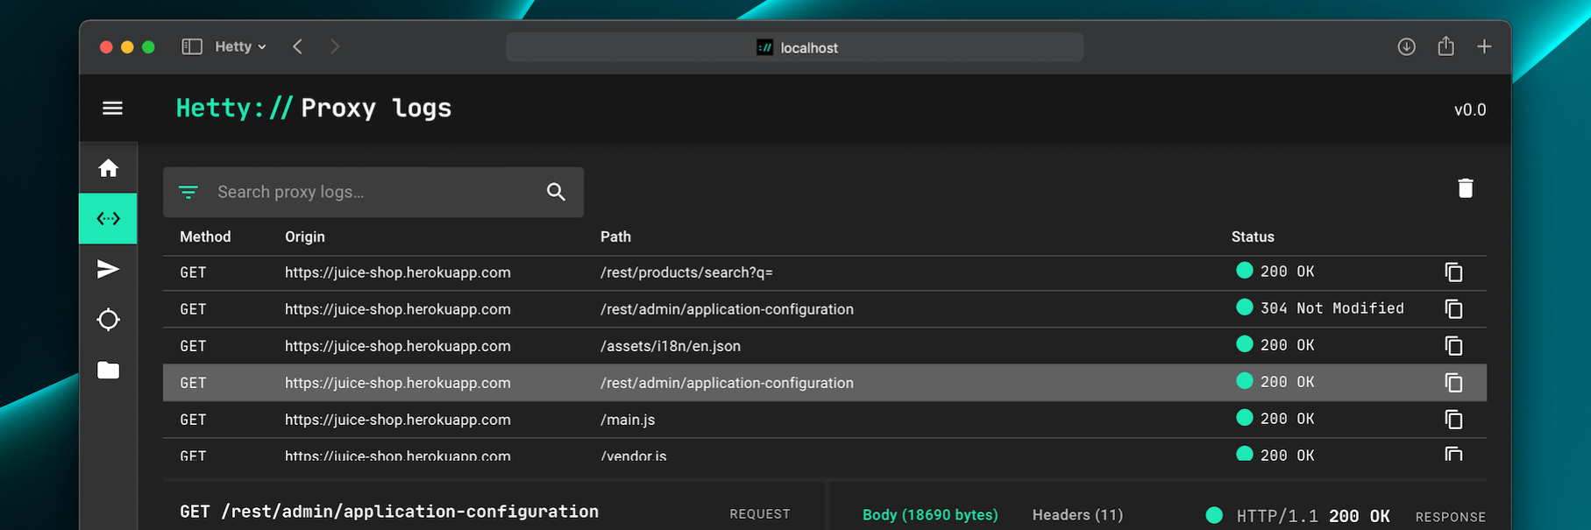Copy the /assets/i18n/en.json request row
This screenshot has width=1591, height=530.
coord(1453,346)
